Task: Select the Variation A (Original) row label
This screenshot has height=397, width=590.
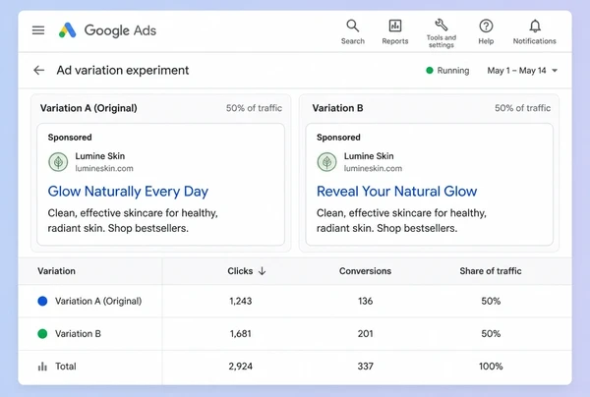Action: click(98, 301)
